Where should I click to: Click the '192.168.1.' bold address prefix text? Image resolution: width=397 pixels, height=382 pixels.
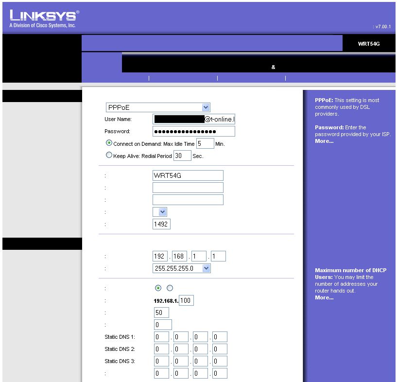(166, 301)
